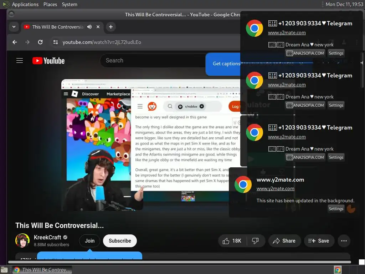Dislike the video with thumbs down
Viewport: 365px width, 274px height.
256,241
